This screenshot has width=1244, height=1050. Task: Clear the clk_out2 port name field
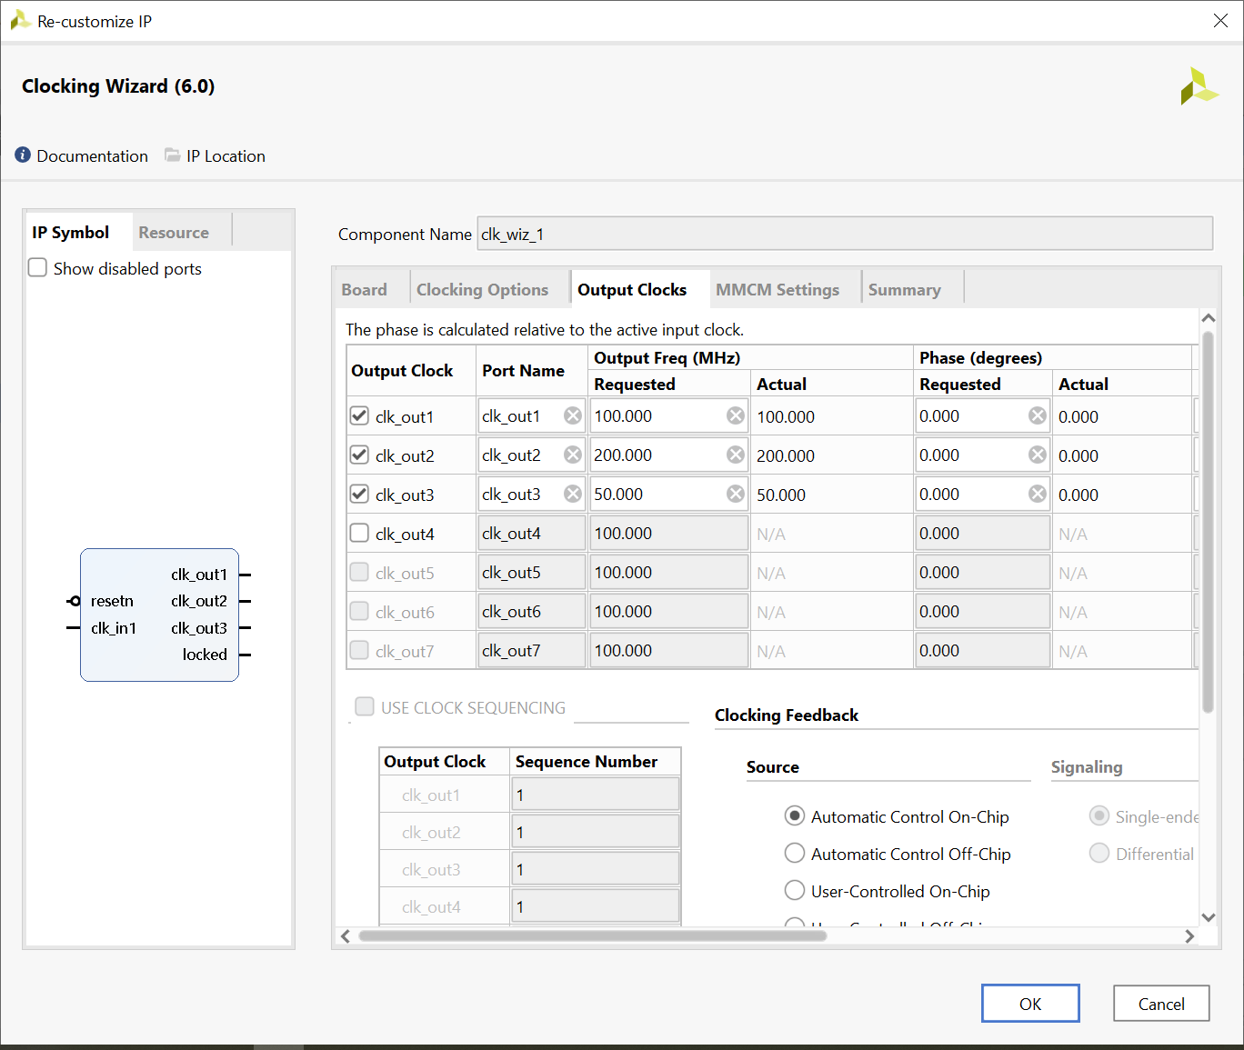coord(573,455)
